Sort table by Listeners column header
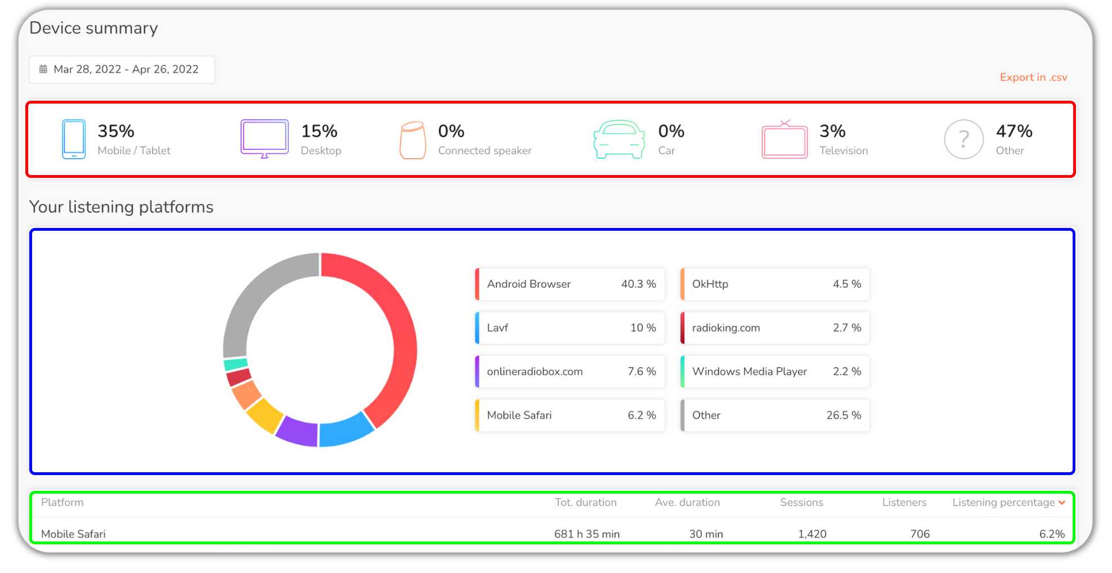Screen dimensions: 1112x573 tap(904, 503)
